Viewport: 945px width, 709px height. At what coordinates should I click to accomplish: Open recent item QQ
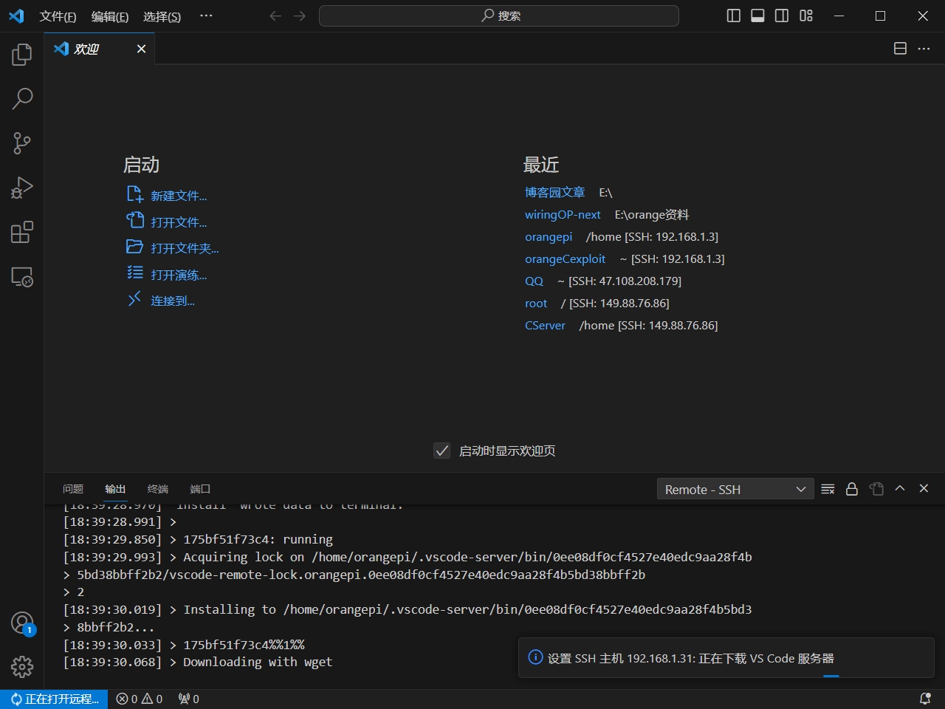534,281
